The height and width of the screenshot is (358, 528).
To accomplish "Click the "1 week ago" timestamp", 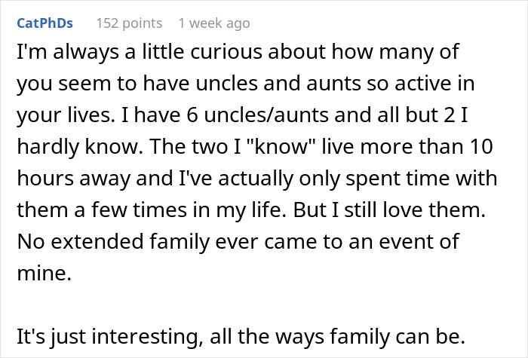I will [x=214, y=23].
